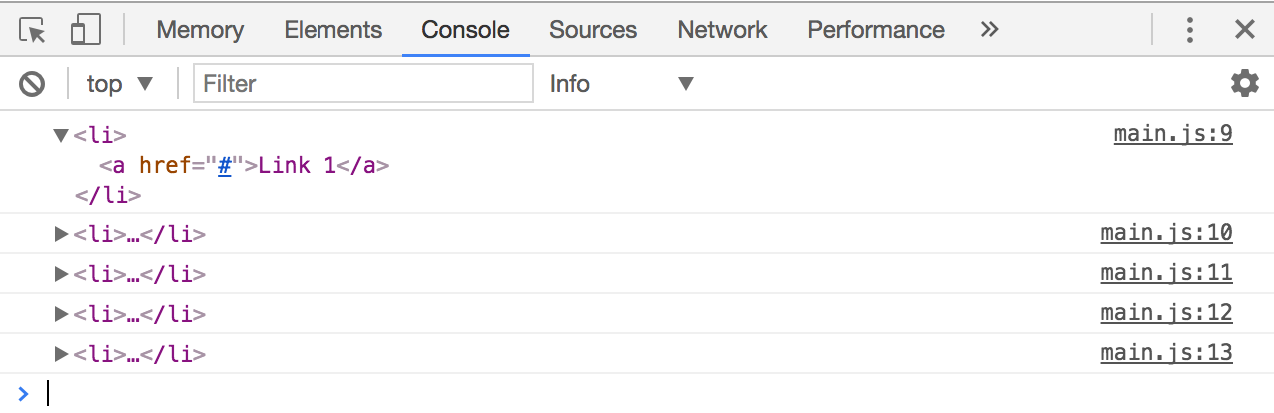Open console settings gear icon

(x=1244, y=84)
